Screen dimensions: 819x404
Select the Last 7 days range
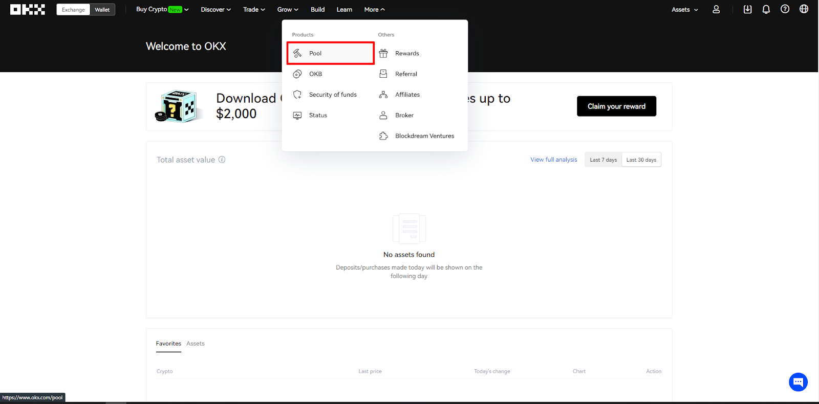604,160
